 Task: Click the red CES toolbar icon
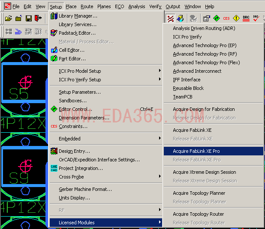[x=226, y=18]
